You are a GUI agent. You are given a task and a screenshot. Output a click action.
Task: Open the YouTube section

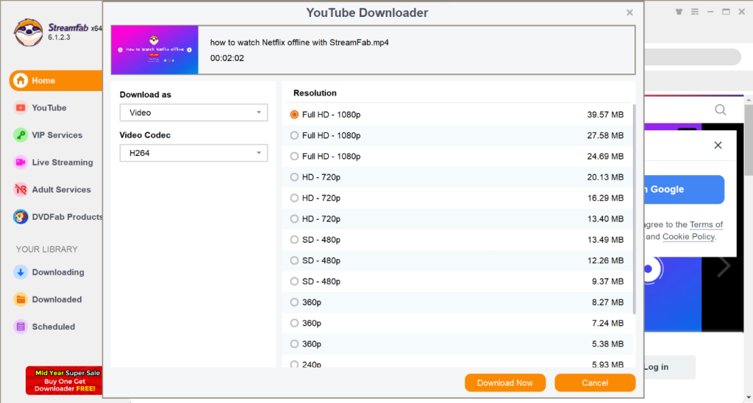pos(49,107)
